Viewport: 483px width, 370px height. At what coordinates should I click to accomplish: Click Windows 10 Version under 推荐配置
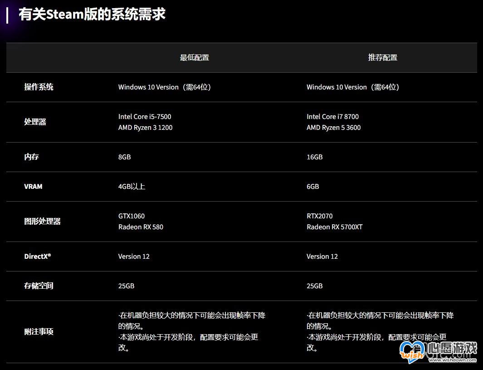point(337,87)
